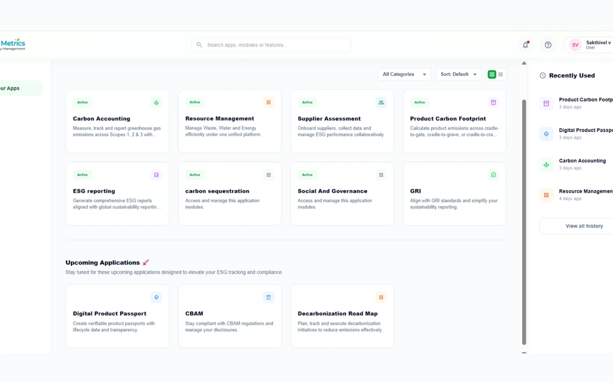Click the Decarbonization Road Map card icon
The width and height of the screenshot is (613, 383).
click(x=381, y=297)
